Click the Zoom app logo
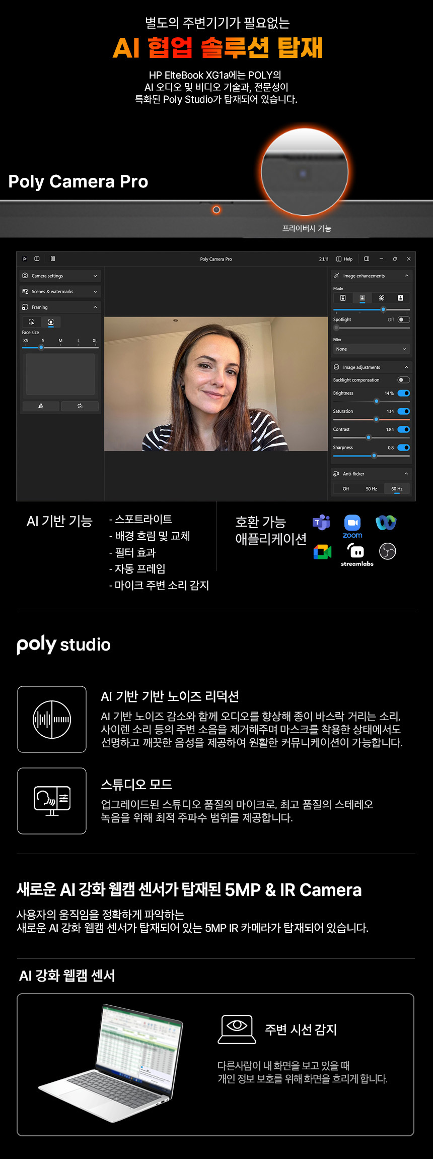 pyautogui.click(x=352, y=527)
